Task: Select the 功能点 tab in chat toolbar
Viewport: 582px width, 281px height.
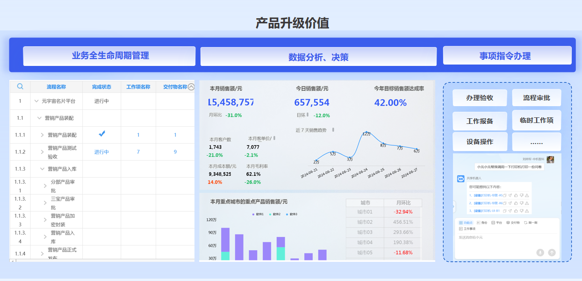Action: pos(466,223)
